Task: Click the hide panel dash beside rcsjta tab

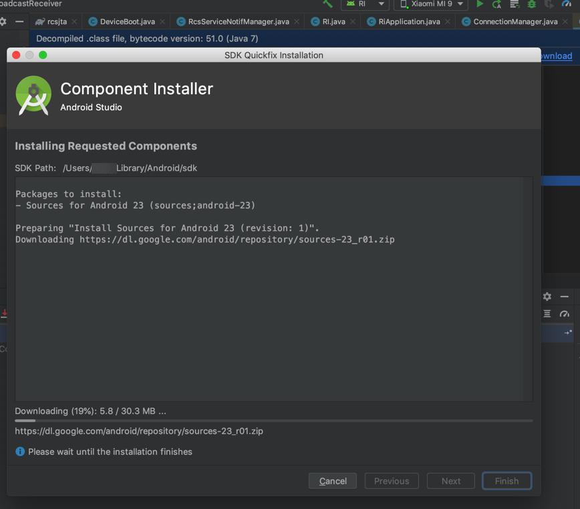Action: tap(19, 22)
